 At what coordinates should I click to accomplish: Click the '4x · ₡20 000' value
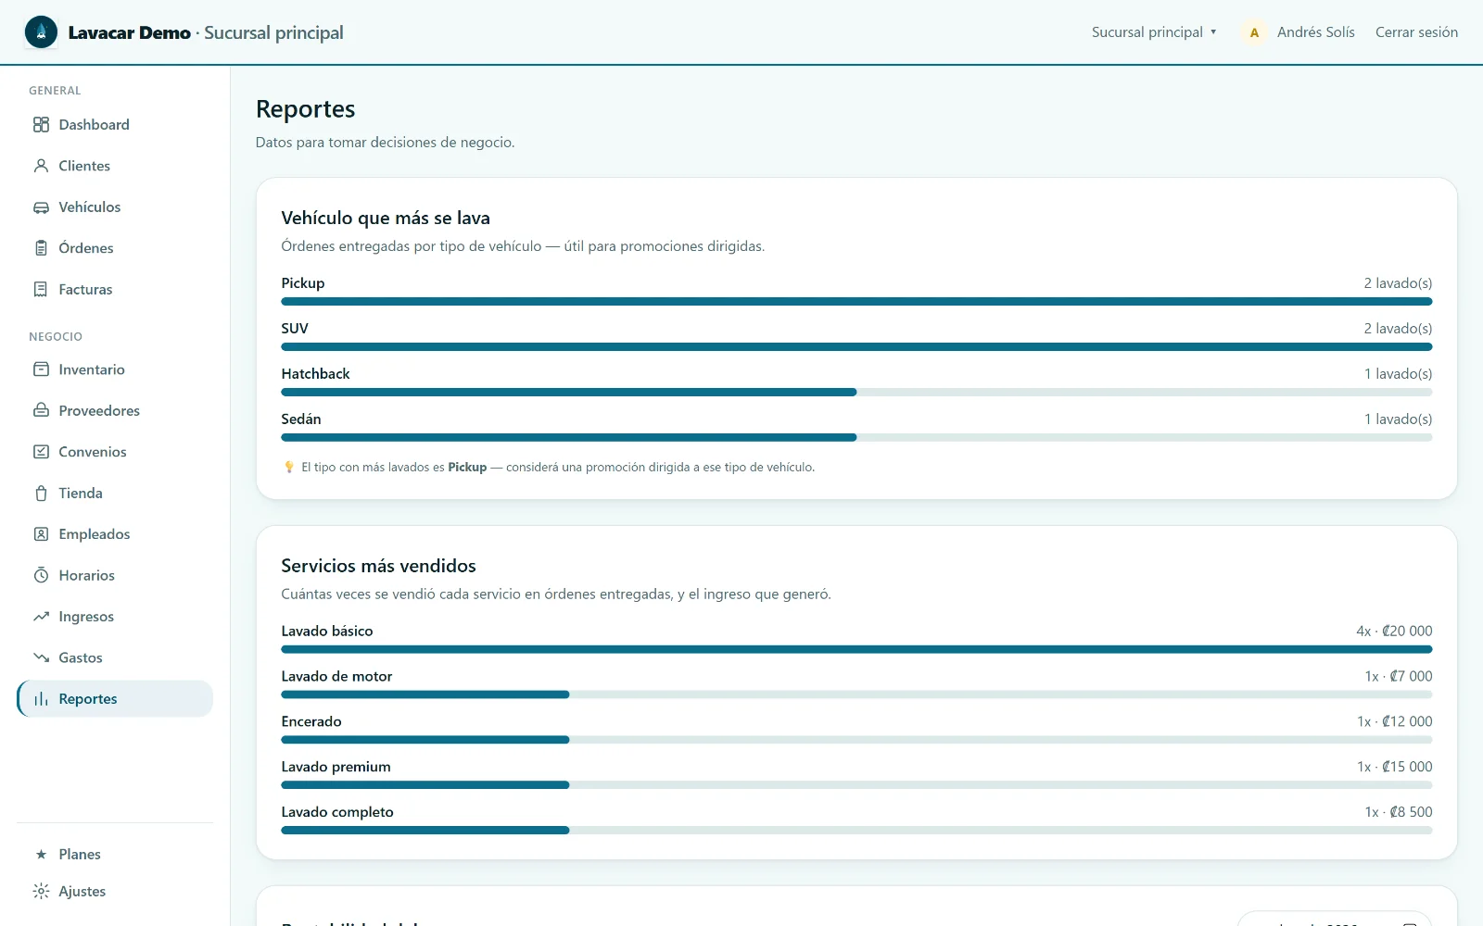click(x=1394, y=632)
